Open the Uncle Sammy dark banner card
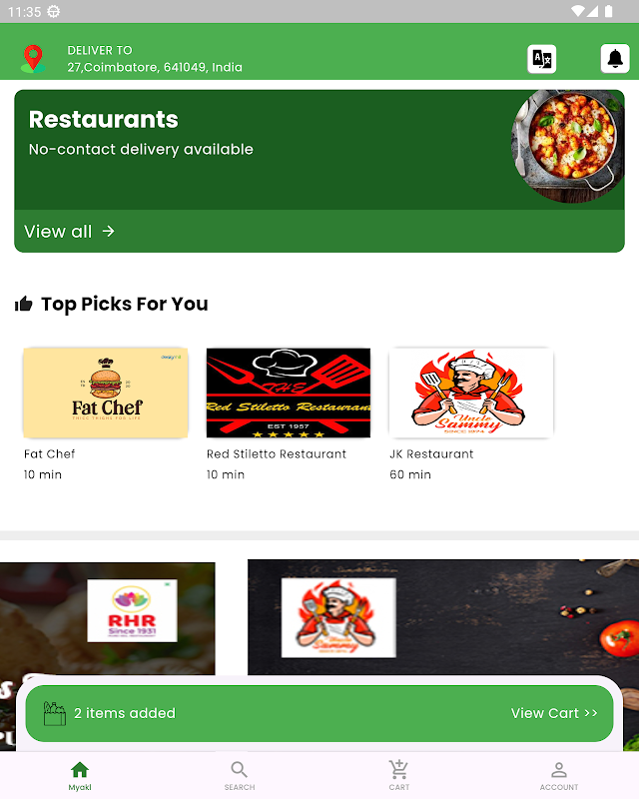Screen dimensions: 639x799 [x=442, y=617]
